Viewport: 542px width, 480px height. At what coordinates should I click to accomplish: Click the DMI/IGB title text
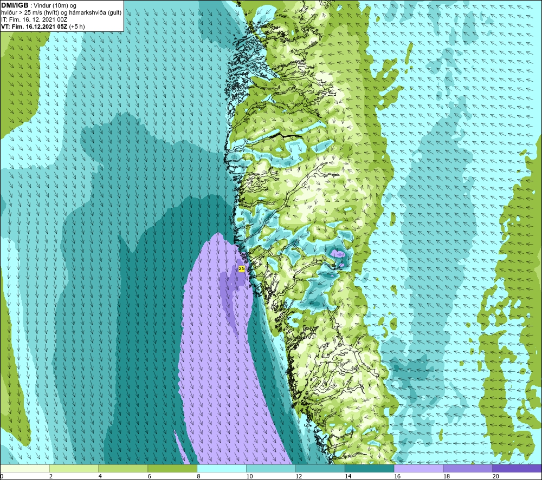pos(15,5)
